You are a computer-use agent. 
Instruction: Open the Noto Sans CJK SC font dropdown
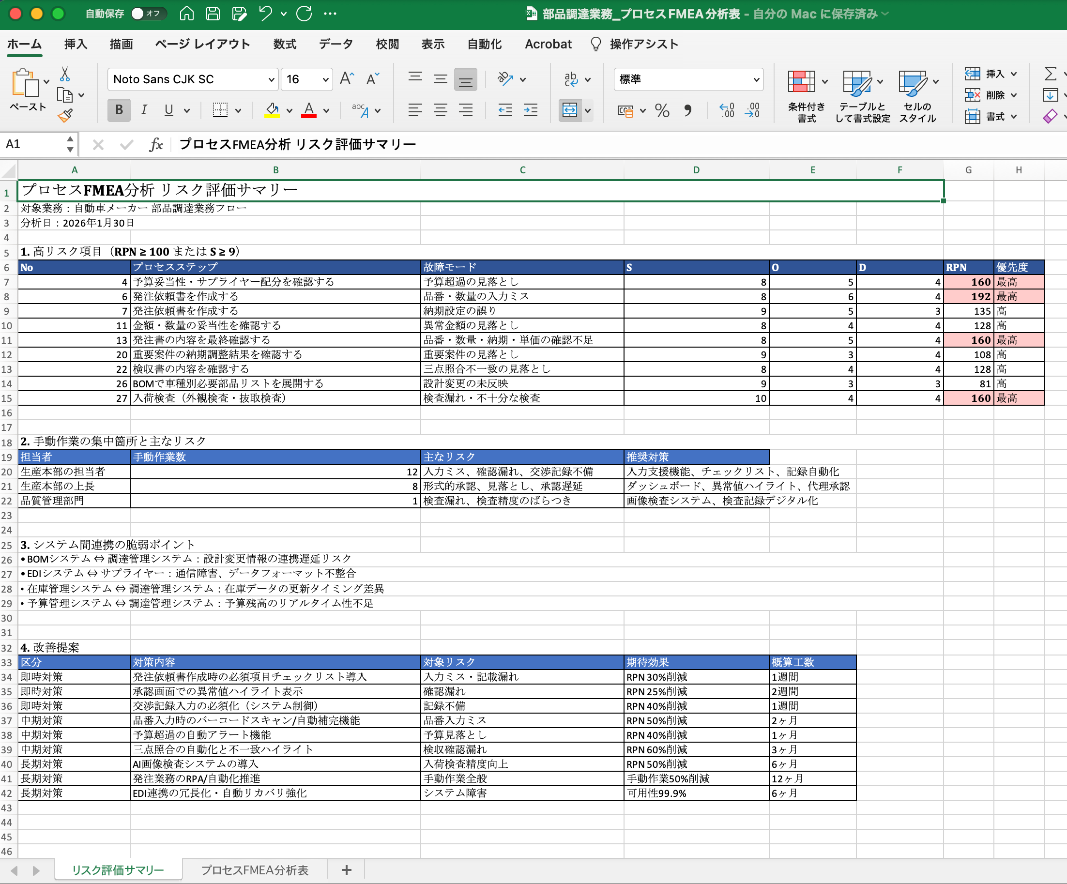pos(271,79)
